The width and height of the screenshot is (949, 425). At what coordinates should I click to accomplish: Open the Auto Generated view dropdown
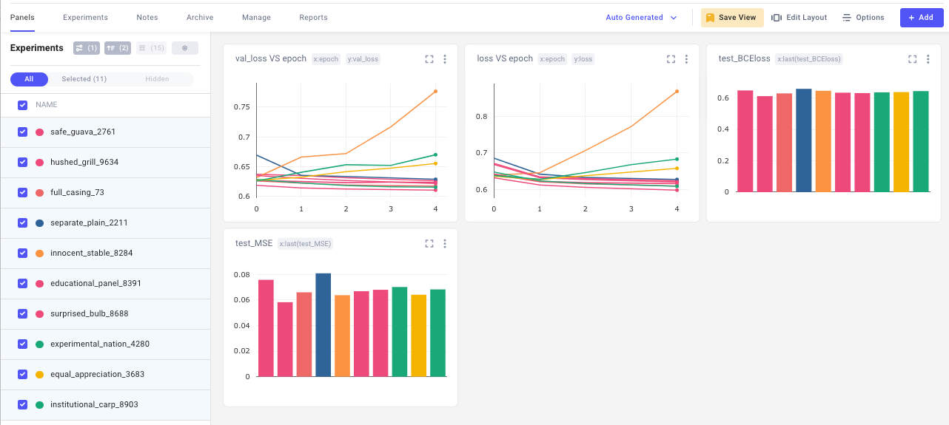[641, 18]
